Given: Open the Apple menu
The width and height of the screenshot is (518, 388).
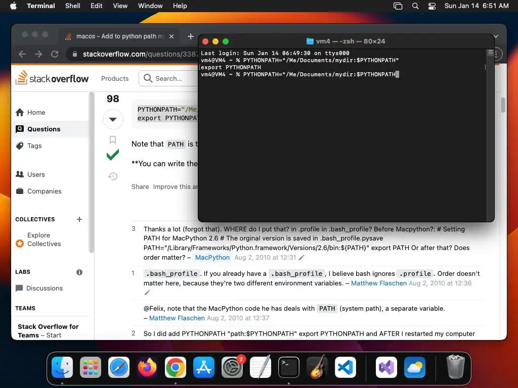Looking at the screenshot, I should click(x=13, y=6).
